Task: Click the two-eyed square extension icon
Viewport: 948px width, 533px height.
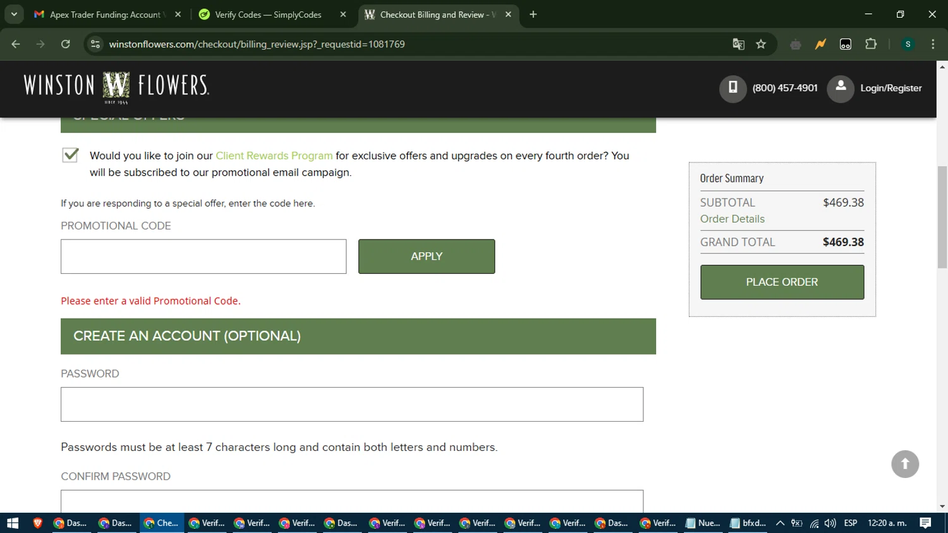Action: (x=846, y=44)
